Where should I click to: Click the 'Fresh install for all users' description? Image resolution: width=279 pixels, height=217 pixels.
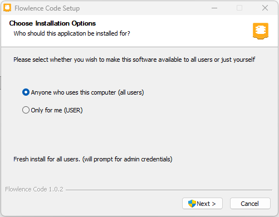click(93, 159)
